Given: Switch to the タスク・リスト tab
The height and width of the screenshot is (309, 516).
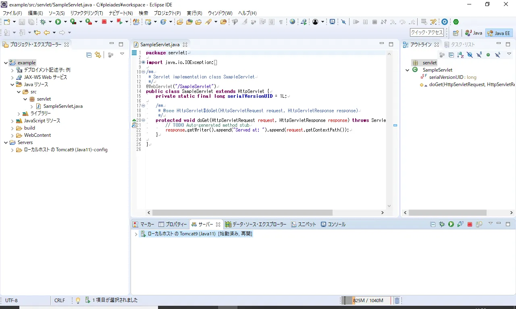Looking at the screenshot, I should coord(460,45).
